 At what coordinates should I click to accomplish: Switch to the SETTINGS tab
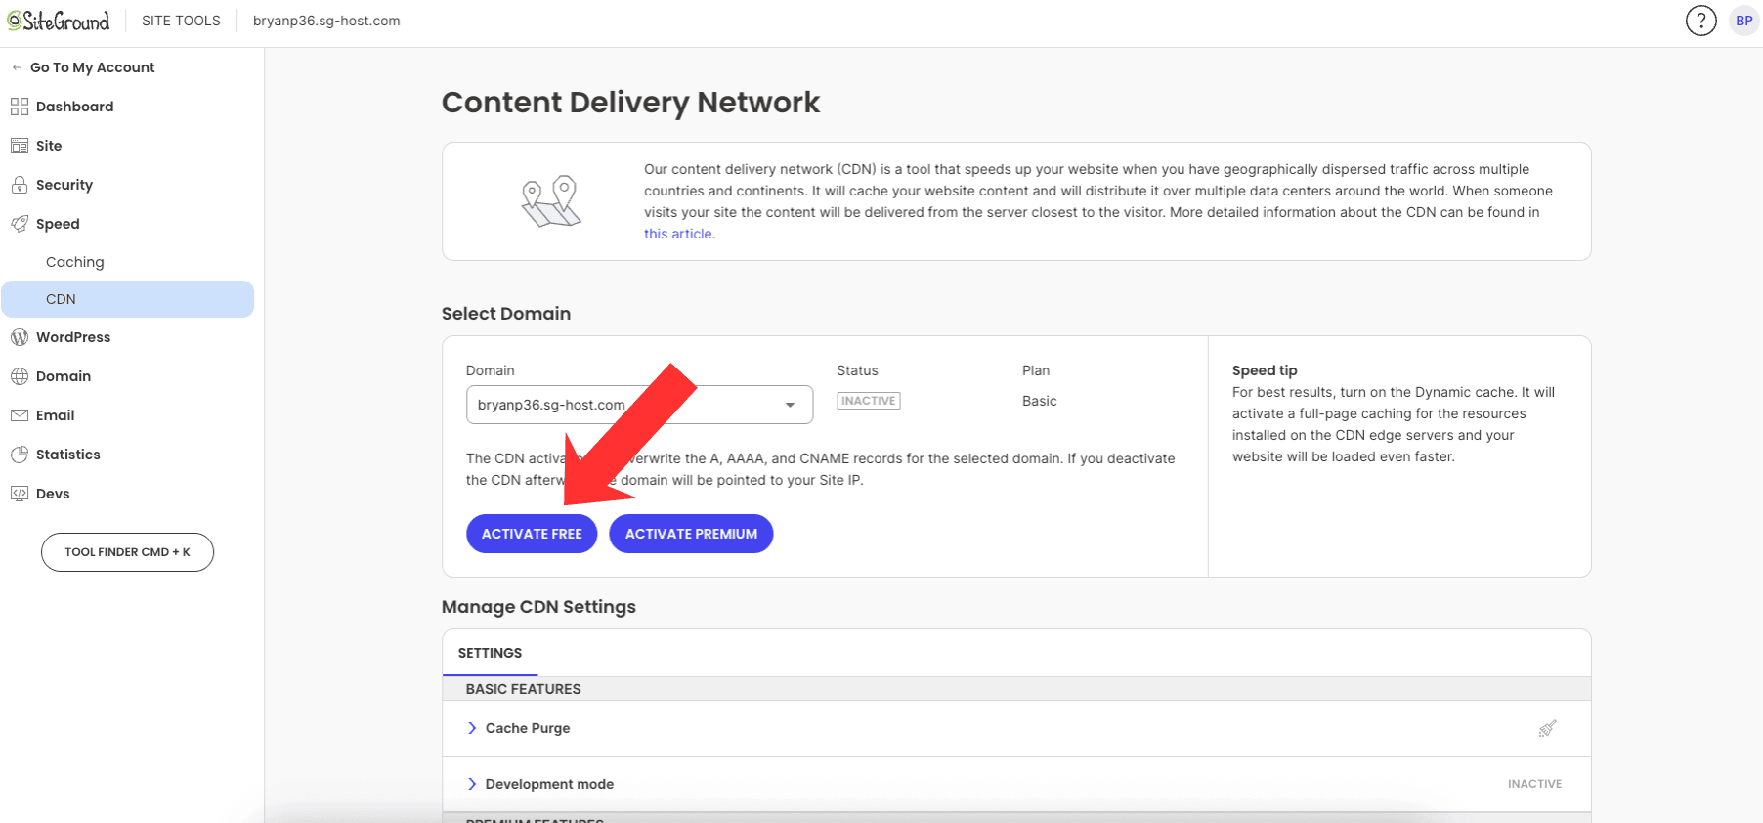tap(490, 653)
